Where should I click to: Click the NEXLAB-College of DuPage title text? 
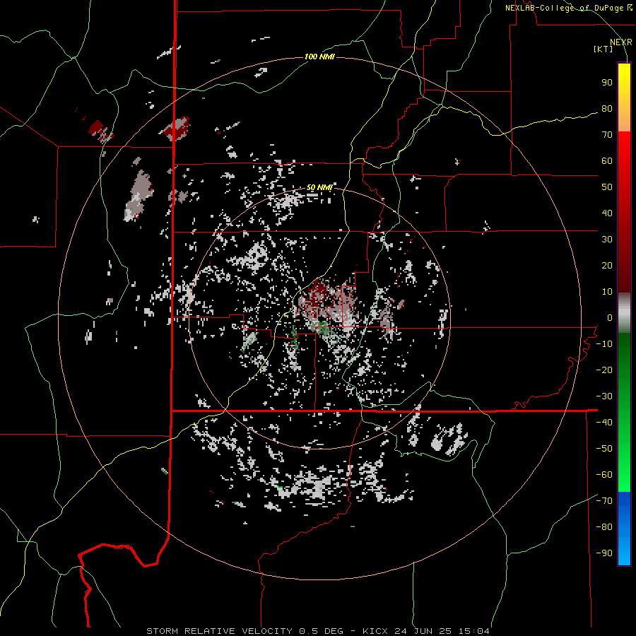point(568,8)
